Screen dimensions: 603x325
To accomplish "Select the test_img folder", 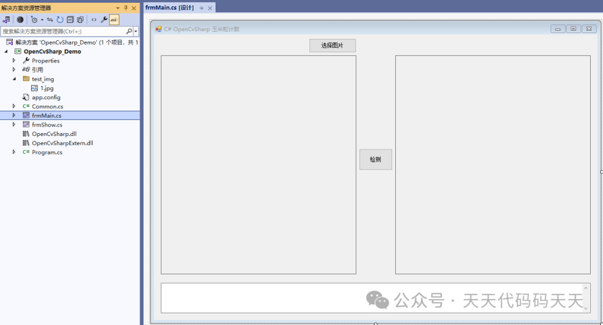I will (42, 79).
